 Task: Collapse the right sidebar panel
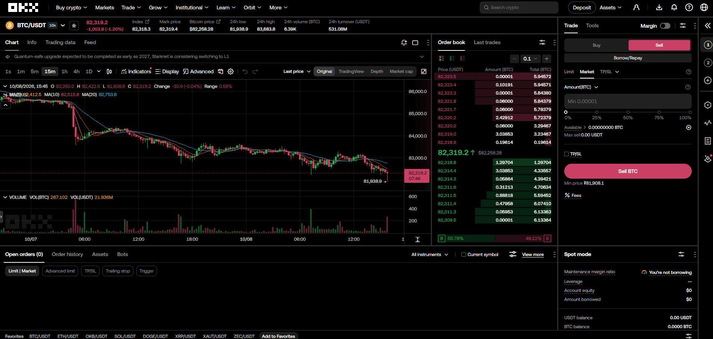click(x=707, y=25)
